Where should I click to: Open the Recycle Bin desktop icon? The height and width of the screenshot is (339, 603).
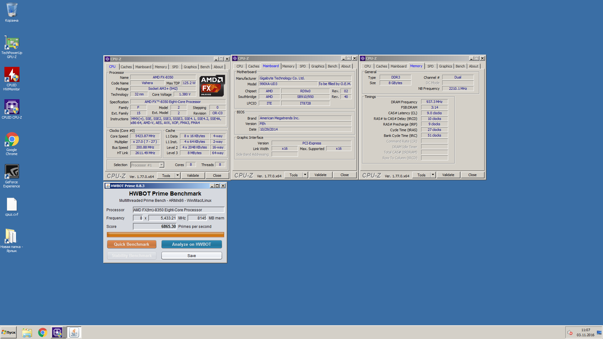click(x=12, y=13)
